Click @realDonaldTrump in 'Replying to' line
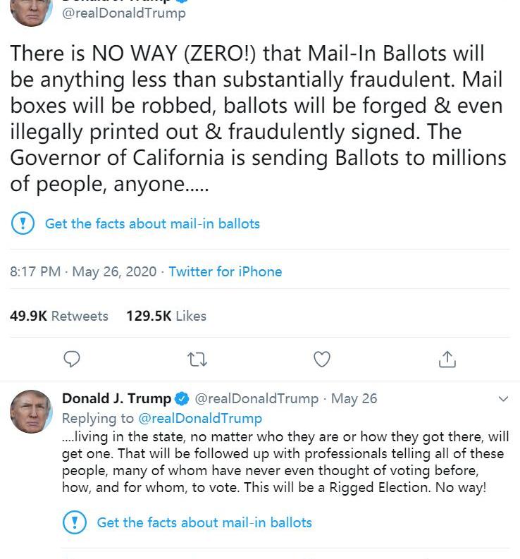520x559 pixels. tap(199, 418)
